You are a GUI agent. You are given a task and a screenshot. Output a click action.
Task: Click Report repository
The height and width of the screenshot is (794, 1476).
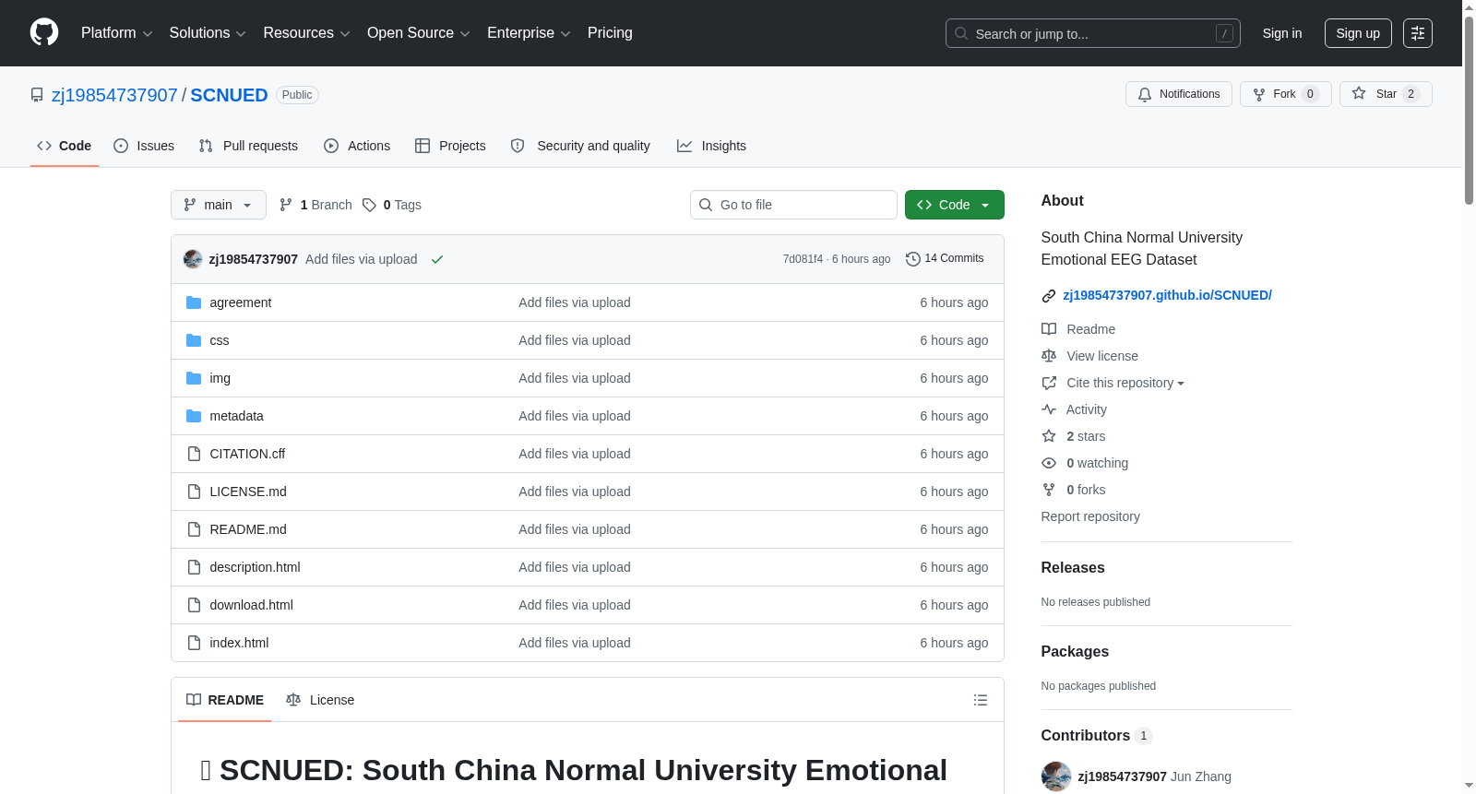pos(1090,516)
